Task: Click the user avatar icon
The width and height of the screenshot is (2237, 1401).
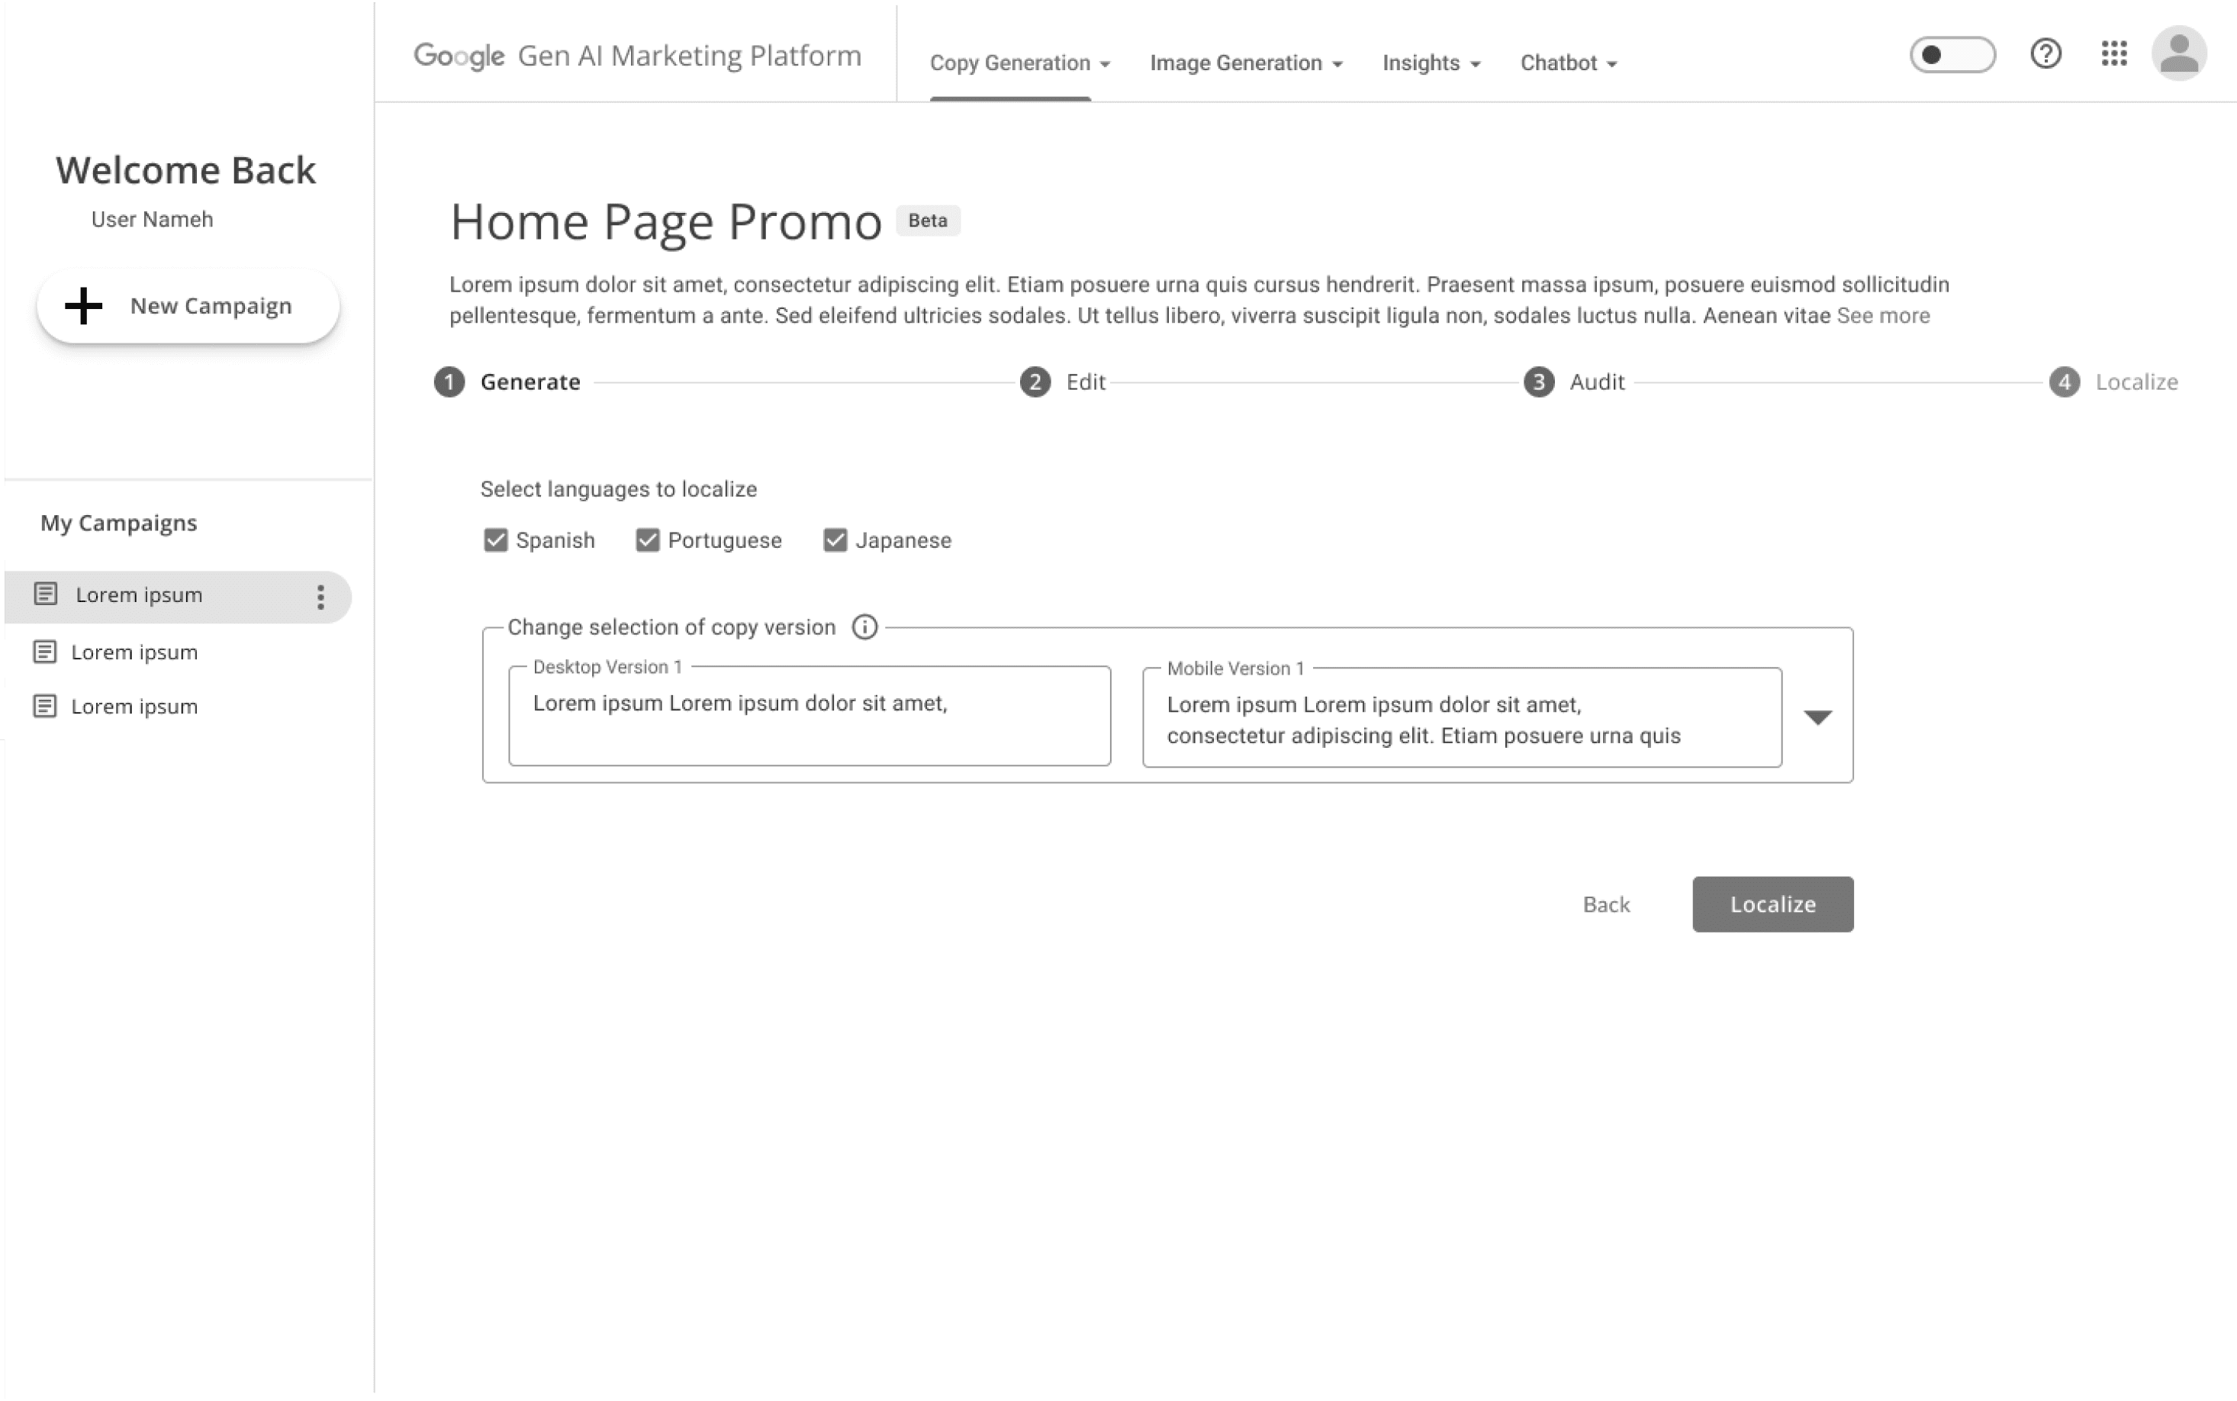Action: click(x=2179, y=53)
